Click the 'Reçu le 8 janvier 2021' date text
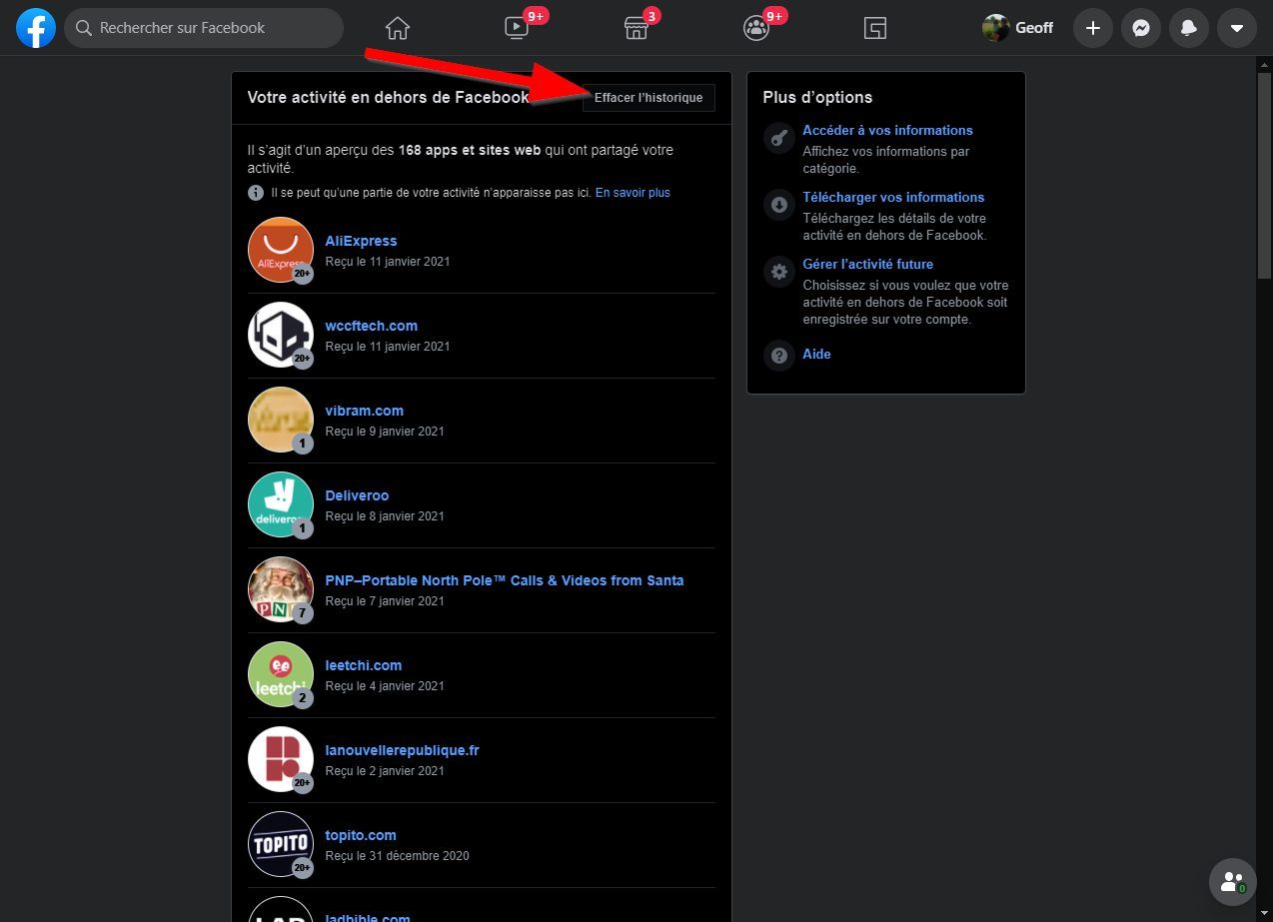 tap(385, 516)
